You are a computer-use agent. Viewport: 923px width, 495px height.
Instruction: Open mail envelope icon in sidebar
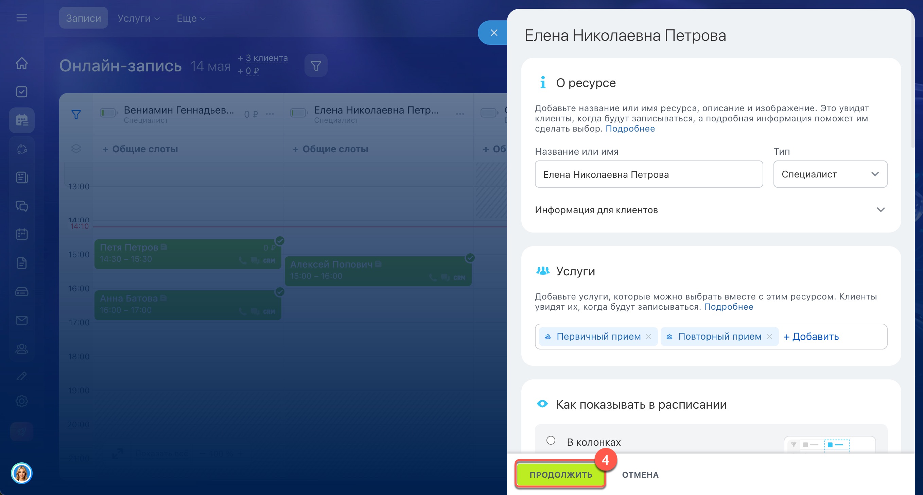[21, 320]
